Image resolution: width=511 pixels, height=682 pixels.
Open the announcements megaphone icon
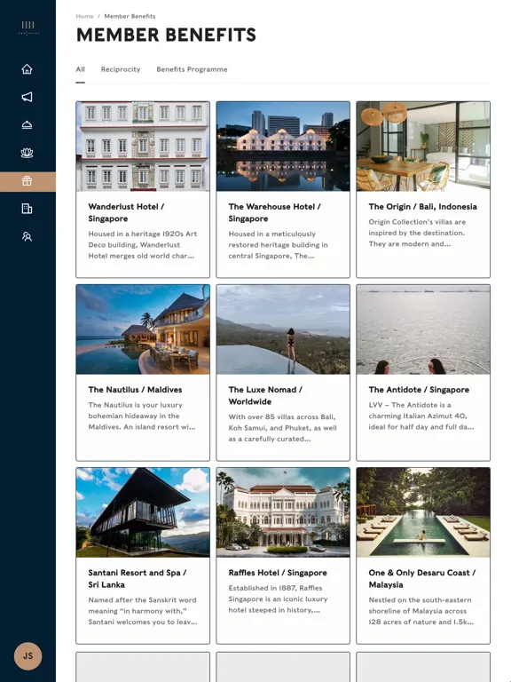pyautogui.click(x=27, y=97)
